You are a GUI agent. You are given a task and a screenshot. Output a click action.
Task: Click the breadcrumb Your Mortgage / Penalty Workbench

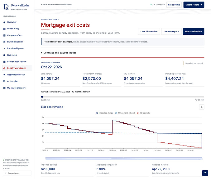tap(56, 5)
